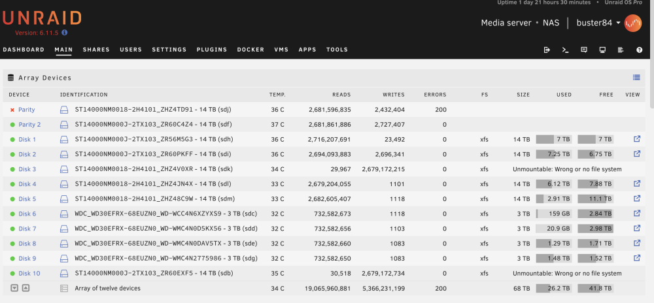This screenshot has width=654, height=303.
Task: Click array total used bar 26.2 TB
Action: [x=553, y=289]
